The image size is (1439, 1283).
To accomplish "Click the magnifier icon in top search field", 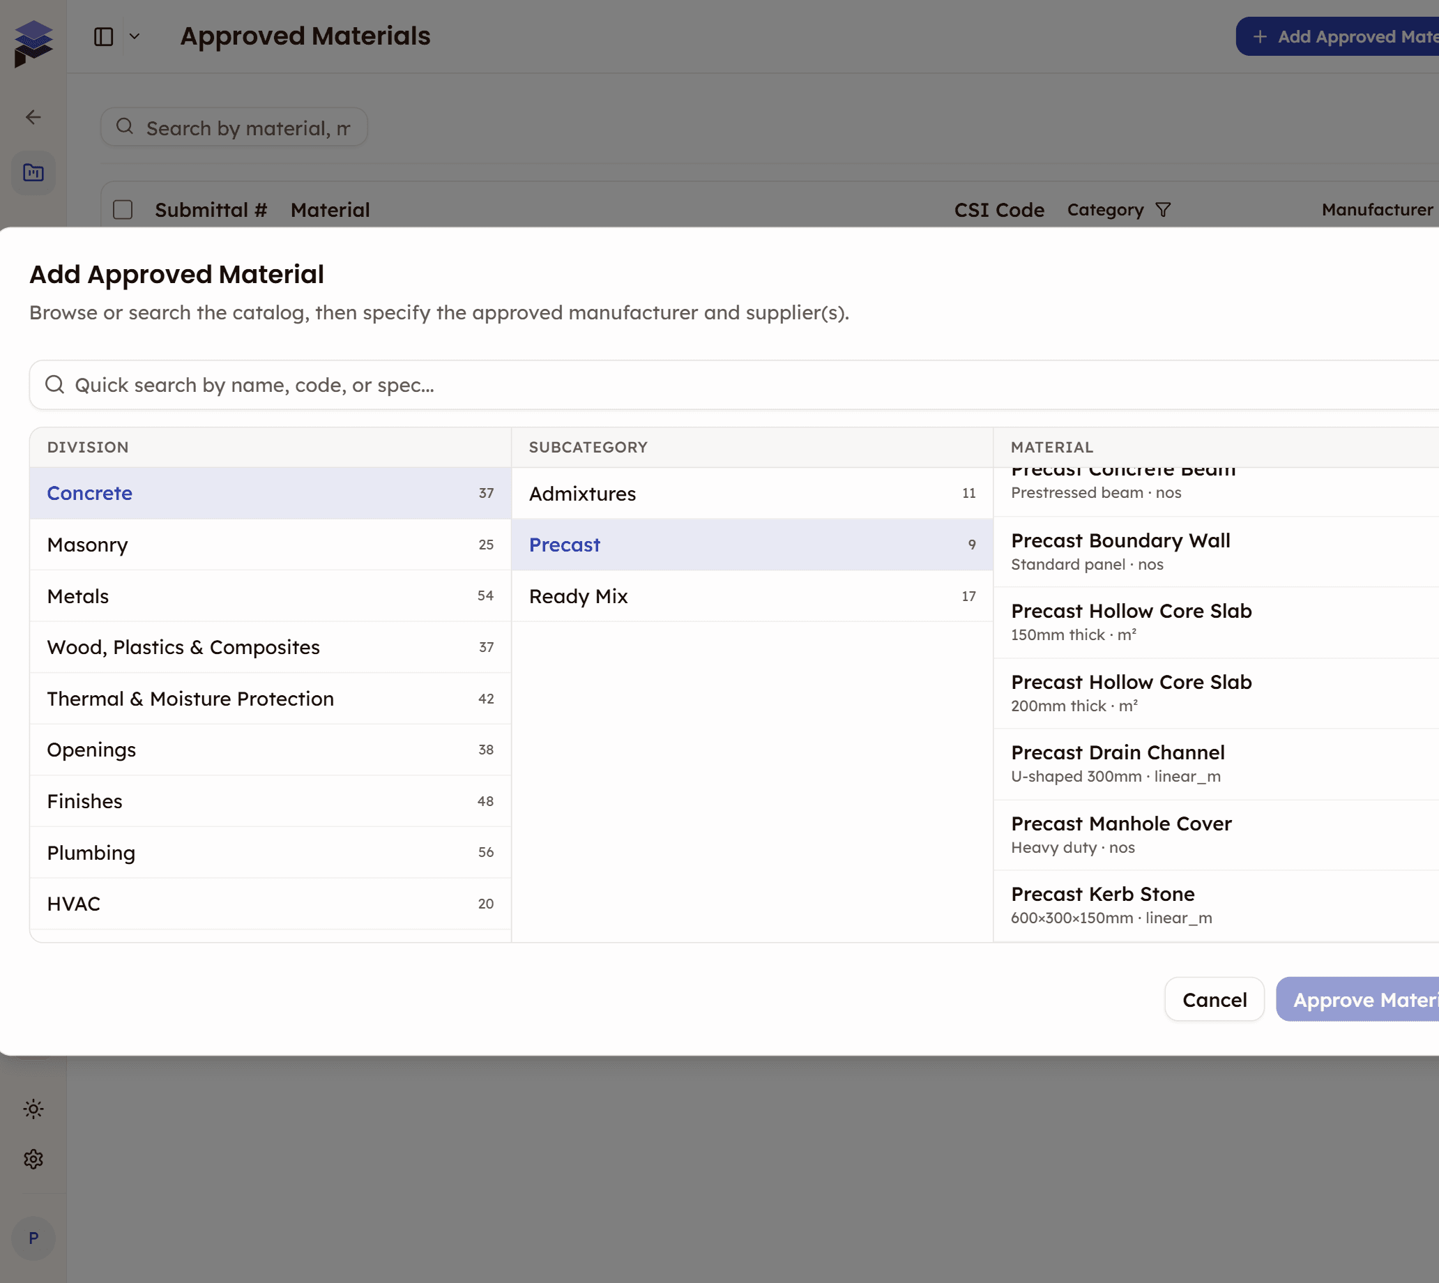I will click(125, 126).
